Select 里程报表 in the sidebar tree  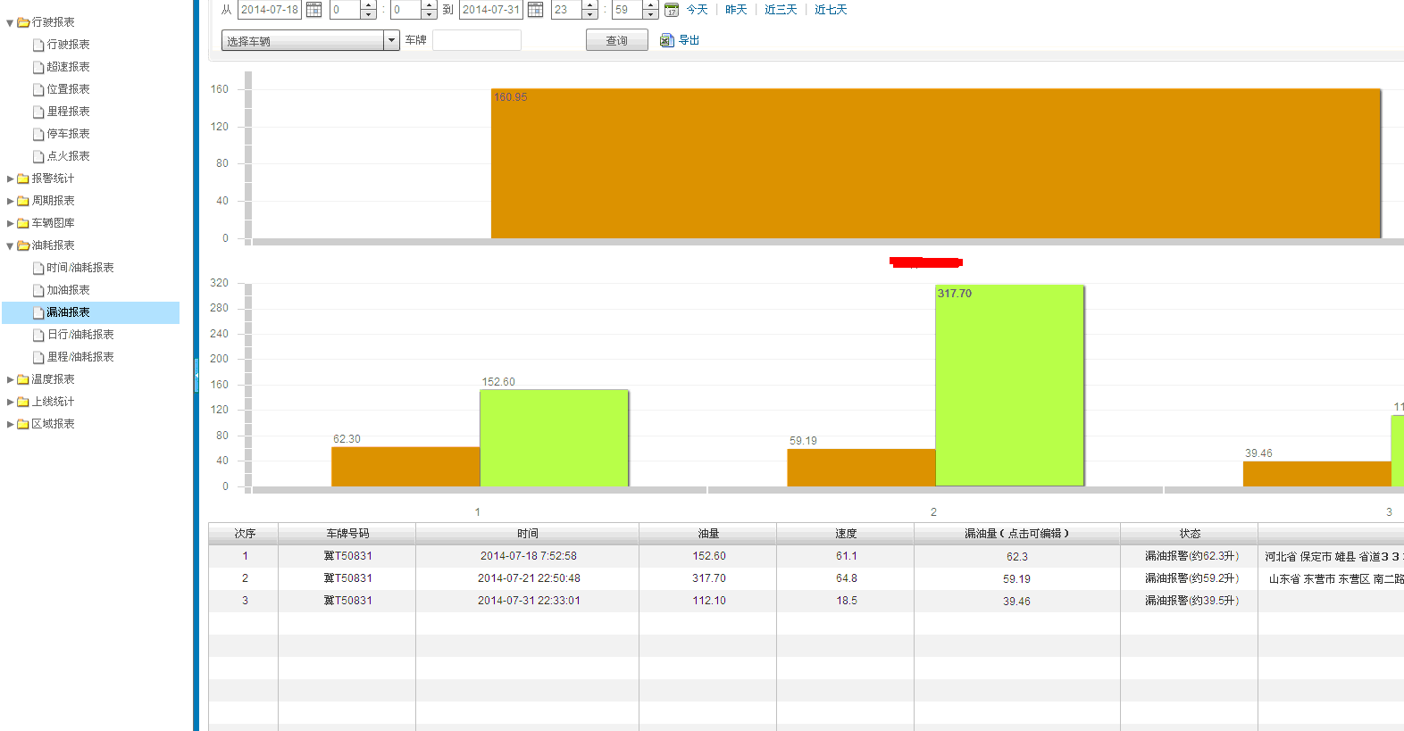tap(68, 112)
